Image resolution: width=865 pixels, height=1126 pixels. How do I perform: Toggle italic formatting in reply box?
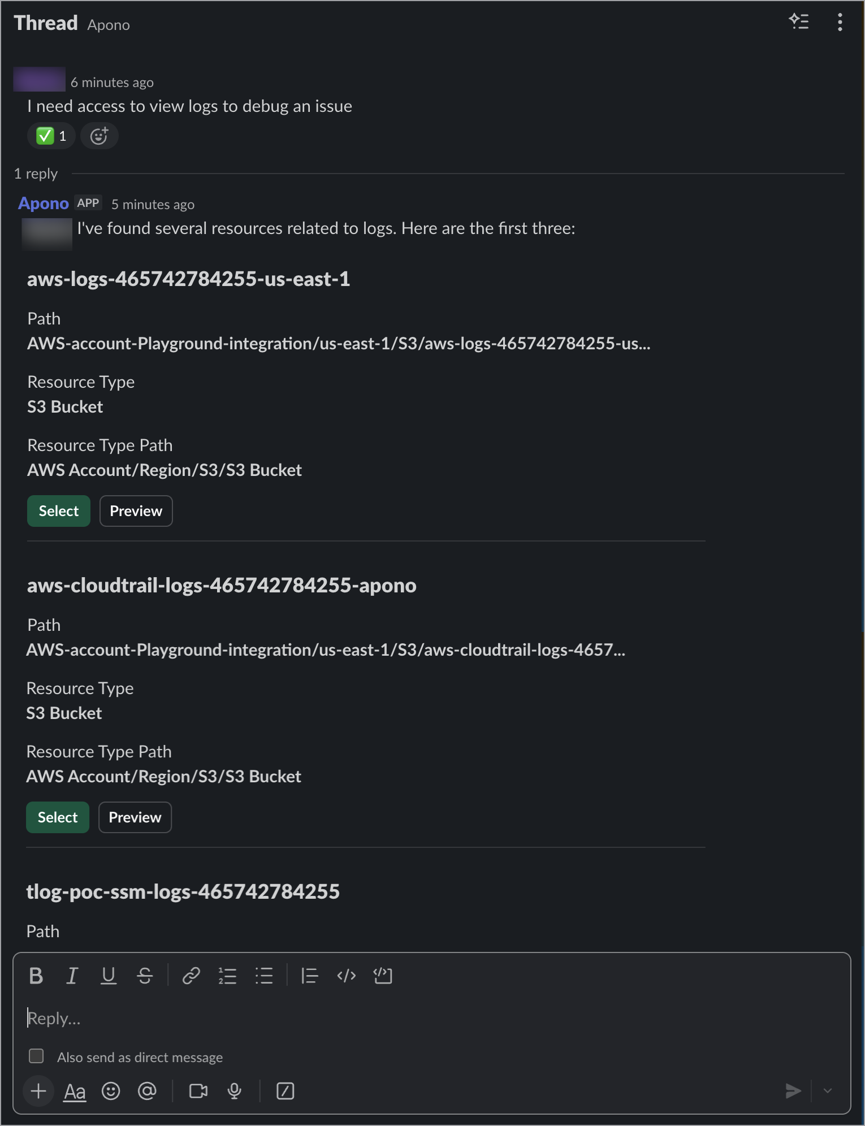(72, 976)
